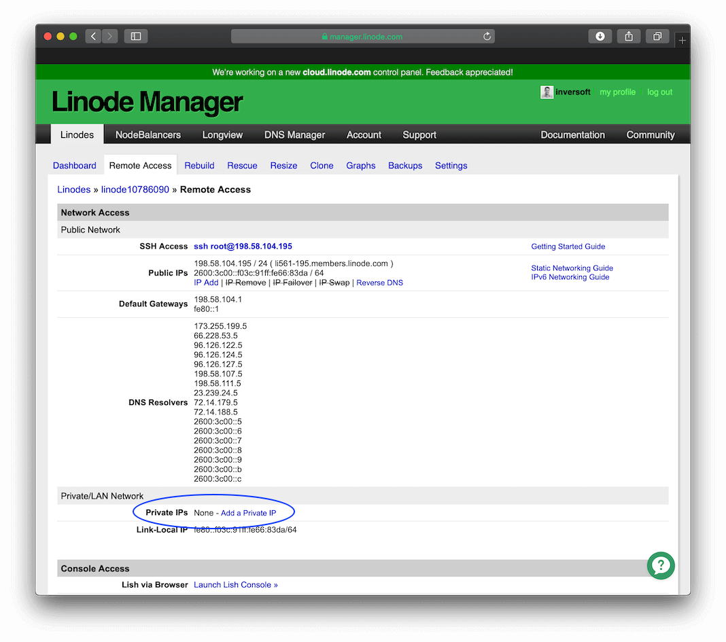
Task: Click Launch Lish Console link
Action: tap(236, 585)
